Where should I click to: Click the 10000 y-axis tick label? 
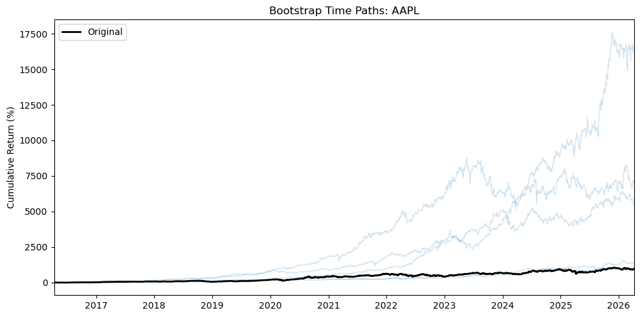tap(34, 140)
